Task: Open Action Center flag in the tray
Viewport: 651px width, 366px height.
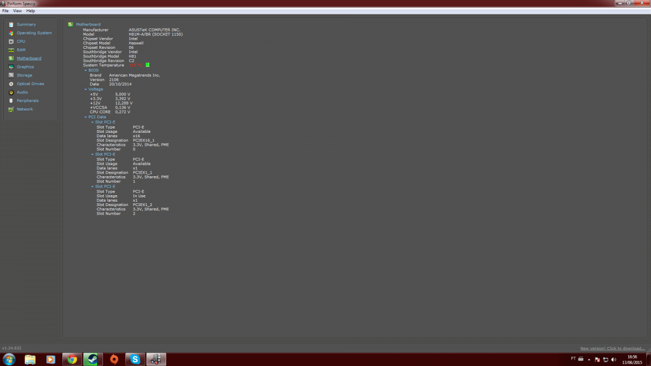Action: click(x=597, y=359)
